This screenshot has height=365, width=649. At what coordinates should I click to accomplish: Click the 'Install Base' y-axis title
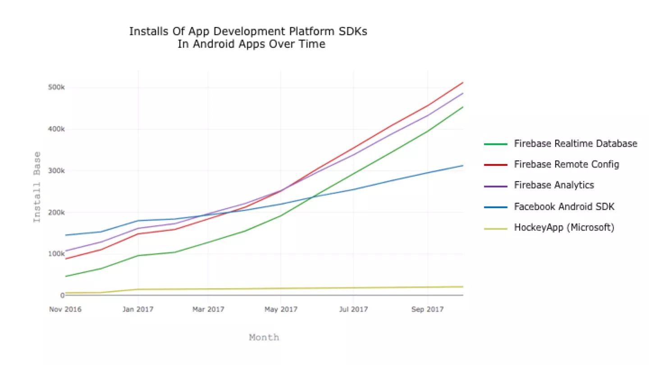tap(37, 187)
